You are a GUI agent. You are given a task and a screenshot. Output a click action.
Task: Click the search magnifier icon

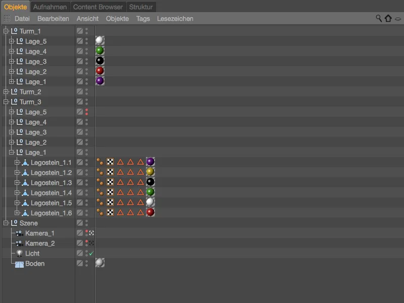pyautogui.click(x=378, y=18)
